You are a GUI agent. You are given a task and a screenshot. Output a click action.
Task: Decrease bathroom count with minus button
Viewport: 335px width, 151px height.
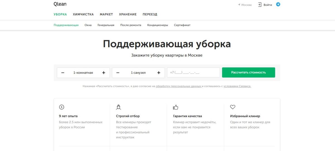coord(118,73)
